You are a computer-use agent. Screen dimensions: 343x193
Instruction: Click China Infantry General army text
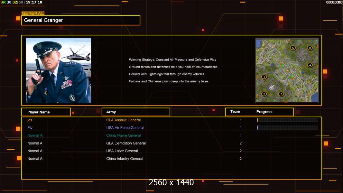pos(125,159)
